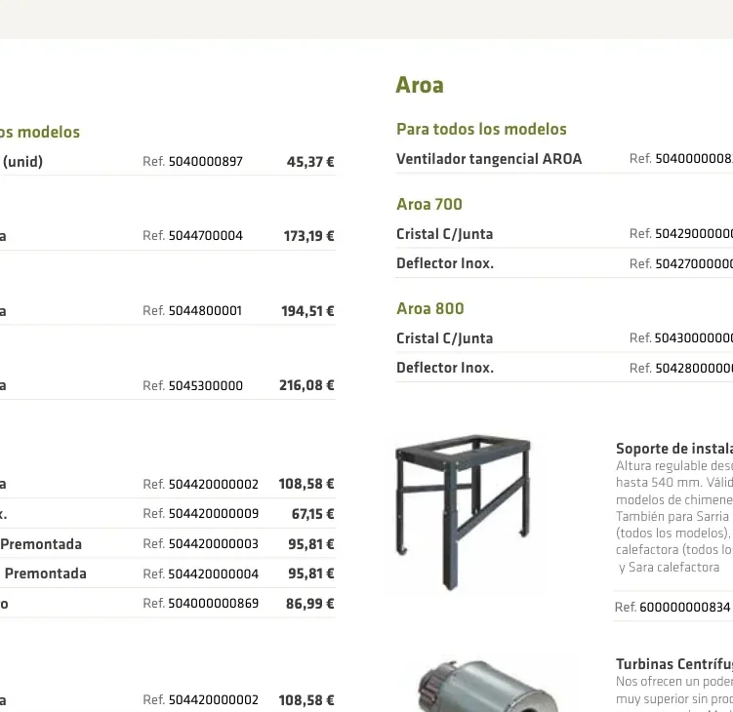Viewport: 733px width, 712px height.
Task: Click reference 504420000009
Action: coord(213,514)
